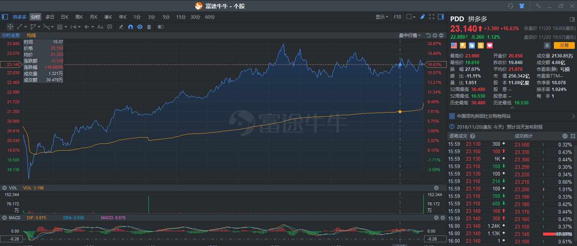This screenshot has height=246, width=577.
Task: Open the 显示 display dropdown
Action: [382, 17]
